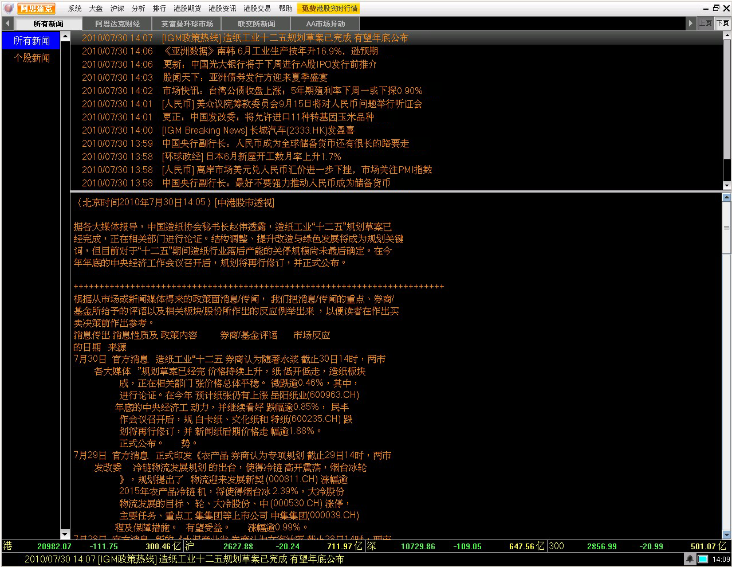This screenshot has height=567, width=732.
Task: Select 所有新闻 in left sidebar
Action: click(x=32, y=41)
